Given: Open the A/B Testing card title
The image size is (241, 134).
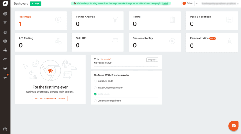Looking at the screenshot, I should (26, 38).
